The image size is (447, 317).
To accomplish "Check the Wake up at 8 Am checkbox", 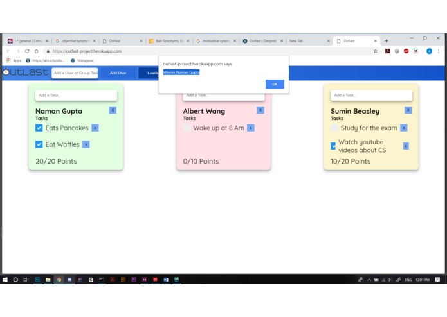I will 187,128.
